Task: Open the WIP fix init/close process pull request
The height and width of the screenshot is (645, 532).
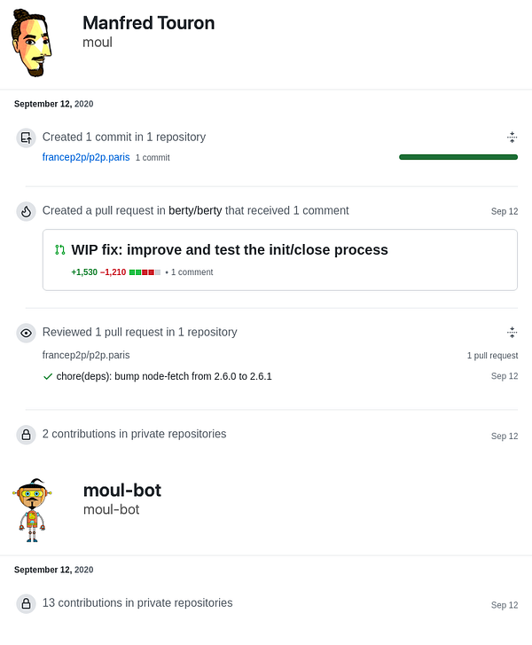Action: point(230,249)
